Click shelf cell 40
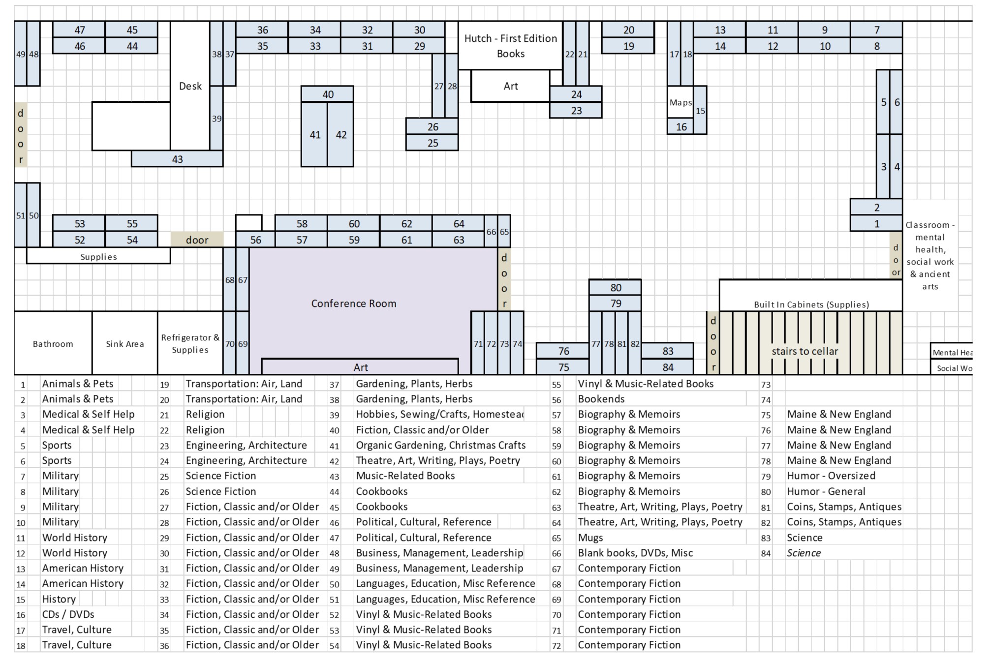 pos(328,94)
